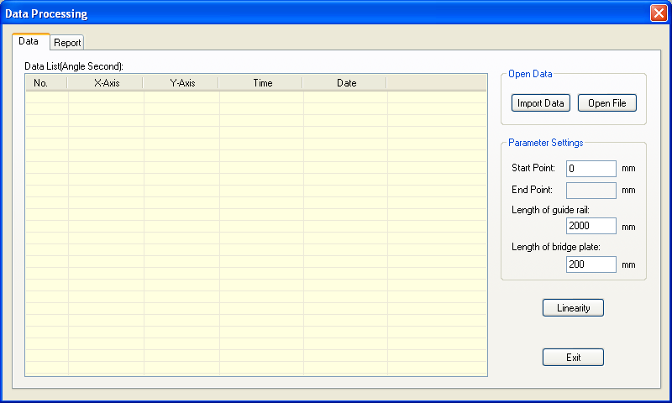Close the Data Processing window
The width and height of the screenshot is (672, 403).
(658, 13)
